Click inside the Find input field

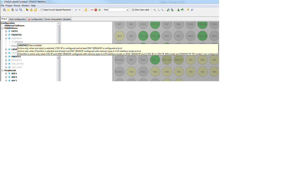click(x=117, y=10)
